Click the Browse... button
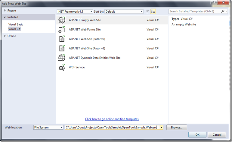232x142 pixels. click(177, 128)
